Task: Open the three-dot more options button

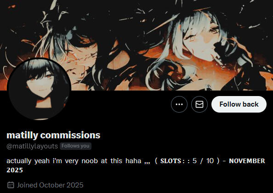Action: pos(179,104)
